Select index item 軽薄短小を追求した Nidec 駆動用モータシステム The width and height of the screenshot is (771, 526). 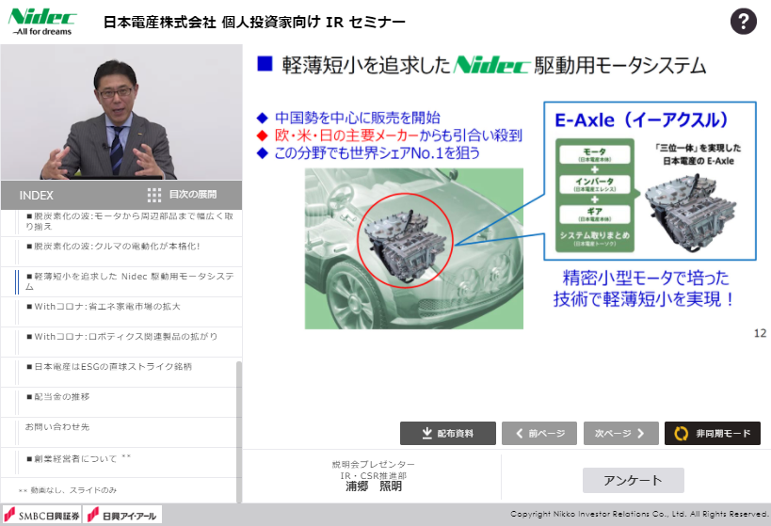click(x=121, y=281)
